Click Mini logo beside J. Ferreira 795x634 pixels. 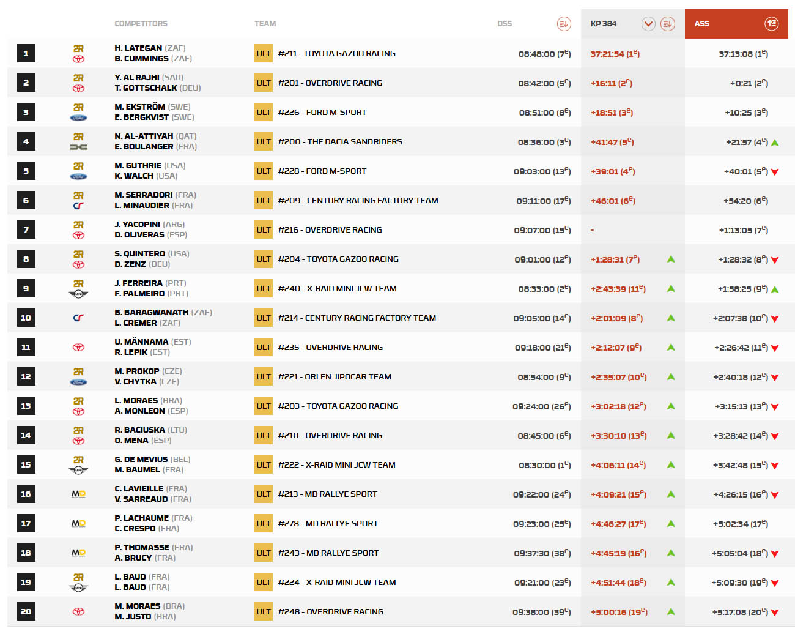(78, 294)
